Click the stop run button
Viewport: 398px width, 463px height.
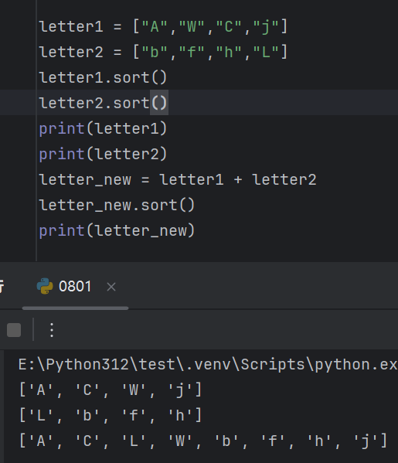coord(14,330)
